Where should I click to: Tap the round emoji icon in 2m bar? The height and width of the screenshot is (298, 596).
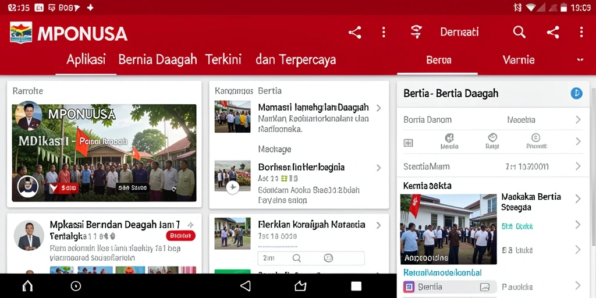[x=328, y=258]
